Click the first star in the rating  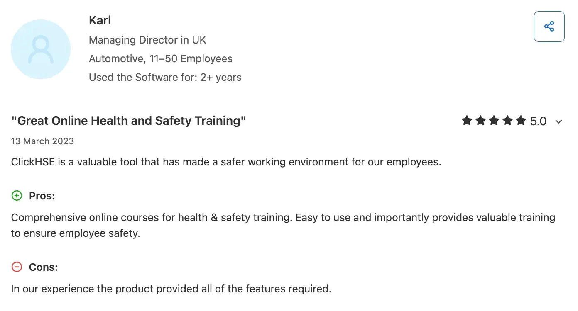point(467,121)
